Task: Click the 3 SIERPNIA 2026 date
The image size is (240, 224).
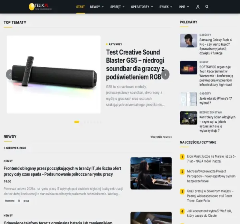Action: [x=15, y=148]
